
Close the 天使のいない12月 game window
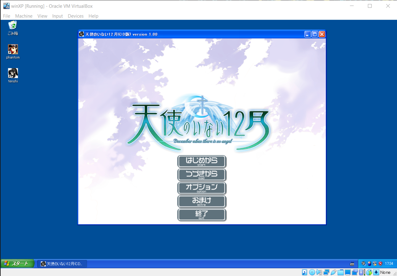coord(322,34)
